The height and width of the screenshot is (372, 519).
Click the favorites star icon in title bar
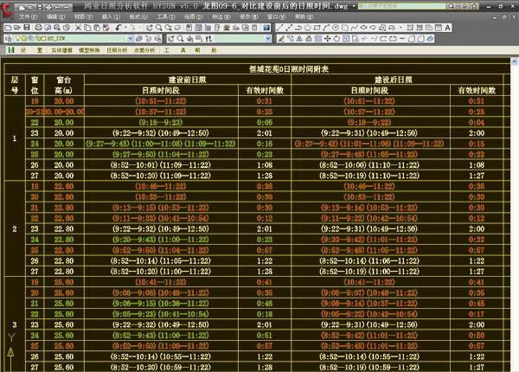pos(475,6)
